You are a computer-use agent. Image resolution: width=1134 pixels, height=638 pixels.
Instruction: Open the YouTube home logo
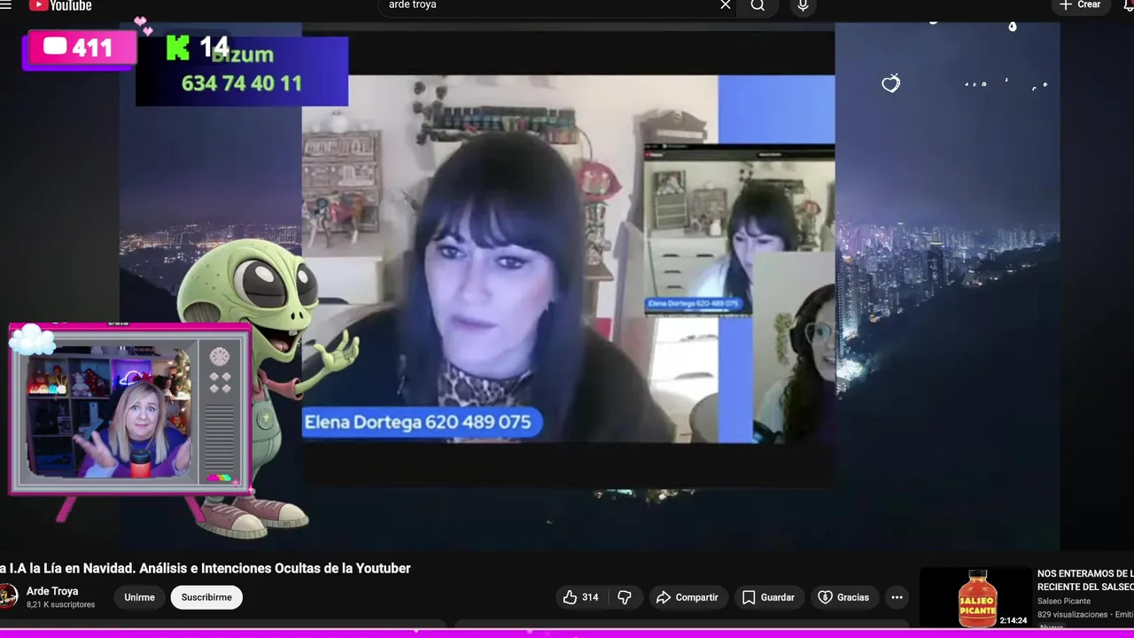click(x=60, y=5)
